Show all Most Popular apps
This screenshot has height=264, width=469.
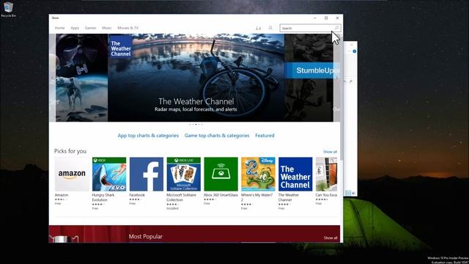pos(330,238)
